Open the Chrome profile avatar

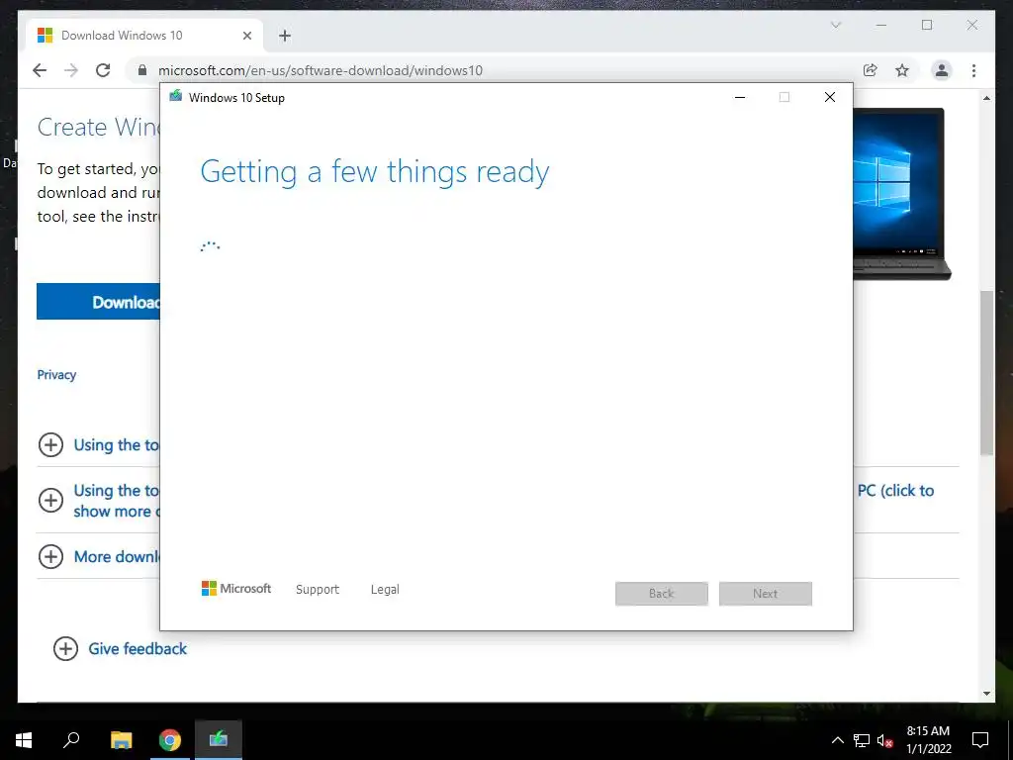click(942, 70)
